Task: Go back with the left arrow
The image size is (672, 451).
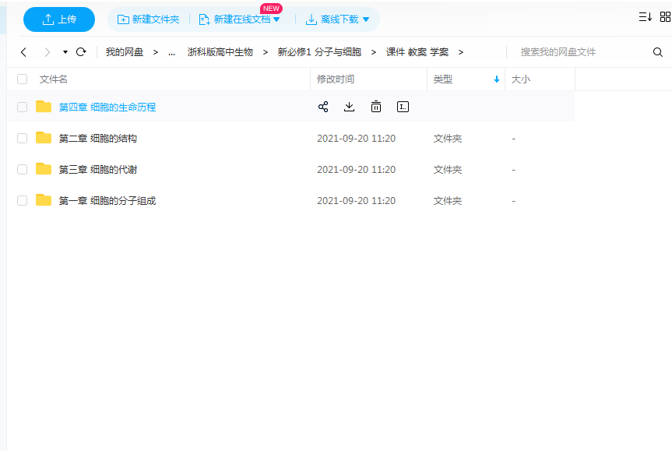Action: point(23,52)
